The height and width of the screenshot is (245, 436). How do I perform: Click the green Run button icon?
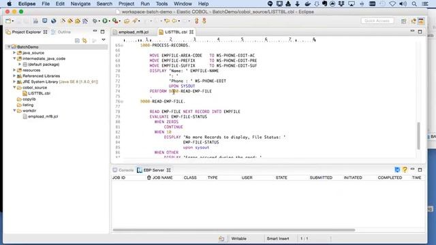105,21
